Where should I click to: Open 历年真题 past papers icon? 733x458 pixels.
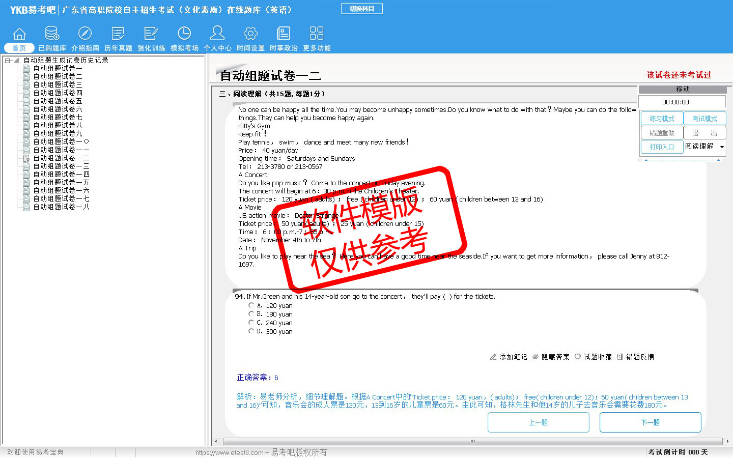118,34
